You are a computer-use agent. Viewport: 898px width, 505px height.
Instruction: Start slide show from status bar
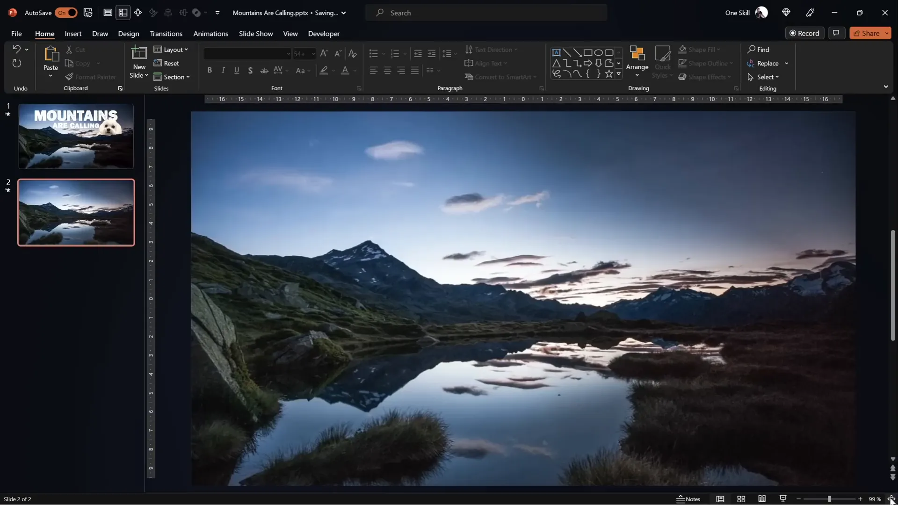(x=782, y=499)
